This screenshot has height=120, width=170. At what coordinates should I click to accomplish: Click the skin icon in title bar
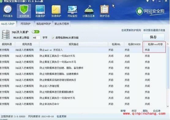[148, 1]
